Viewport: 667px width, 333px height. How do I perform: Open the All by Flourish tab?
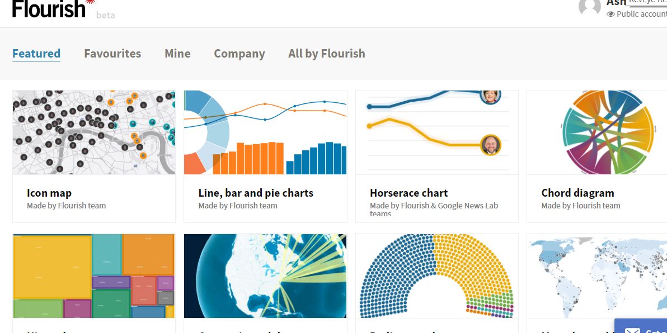pos(327,54)
